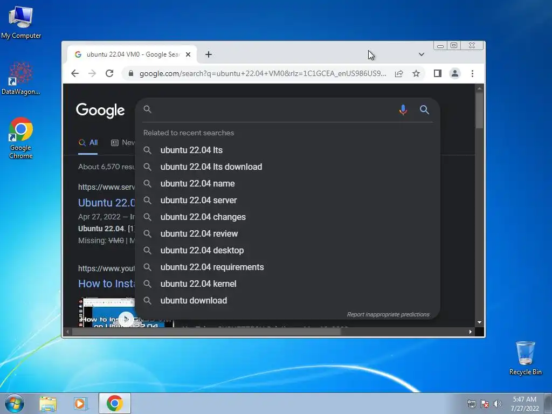Viewport: 552px width, 414px height.
Task: Select the All results tab
Action: pos(88,142)
